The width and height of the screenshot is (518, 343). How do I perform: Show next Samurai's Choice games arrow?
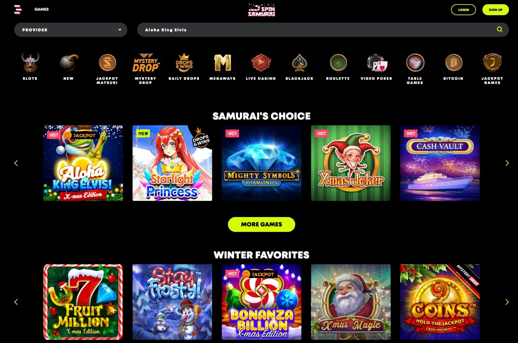pyautogui.click(x=507, y=163)
